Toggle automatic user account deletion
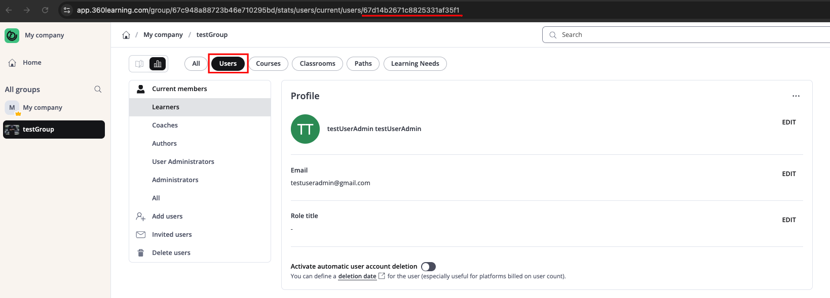This screenshot has width=830, height=298. 429,267
